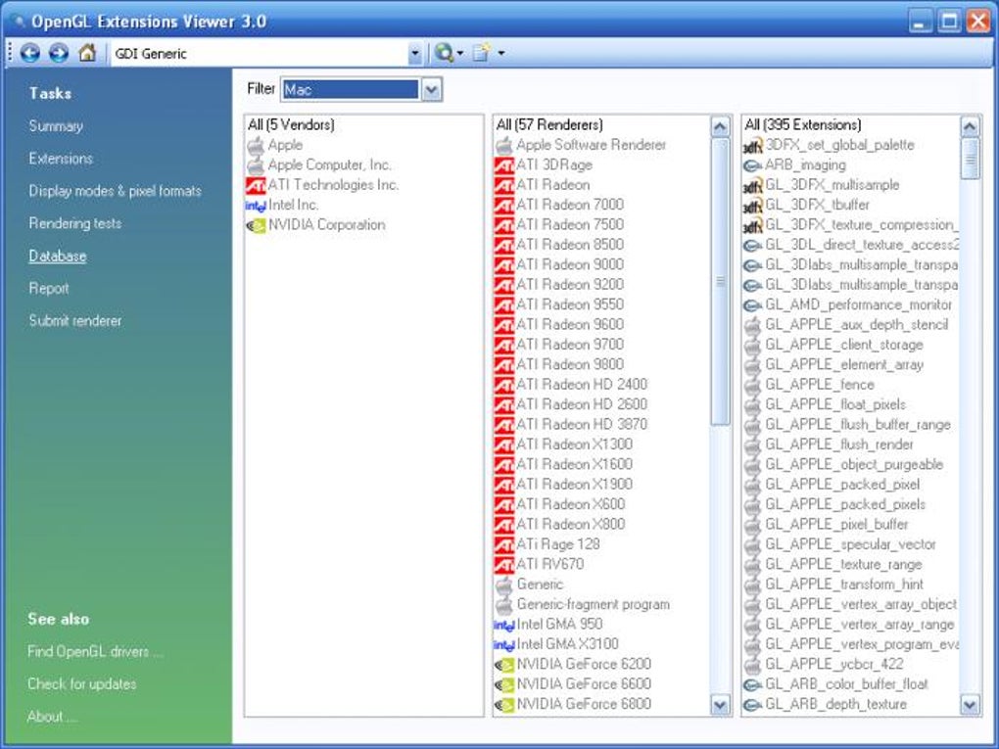
Task: Open Summary in the Tasks panel
Action: [56, 126]
